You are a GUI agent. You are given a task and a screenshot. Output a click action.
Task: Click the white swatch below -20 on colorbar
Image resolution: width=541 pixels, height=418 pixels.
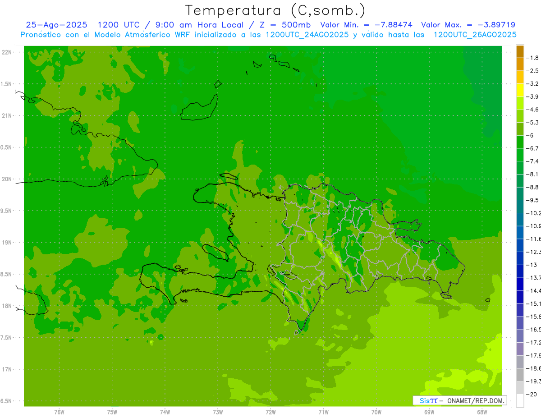(520, 401)
